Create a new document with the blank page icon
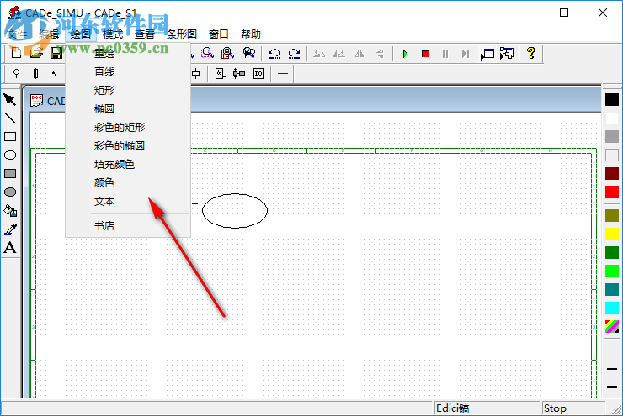Image resolution: width=623 pixels, height=416 pixels. pyautogui.click(x=16, y=53)
